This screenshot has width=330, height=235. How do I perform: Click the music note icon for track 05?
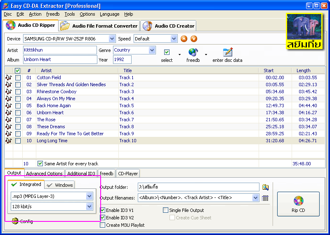click(9, 106)
